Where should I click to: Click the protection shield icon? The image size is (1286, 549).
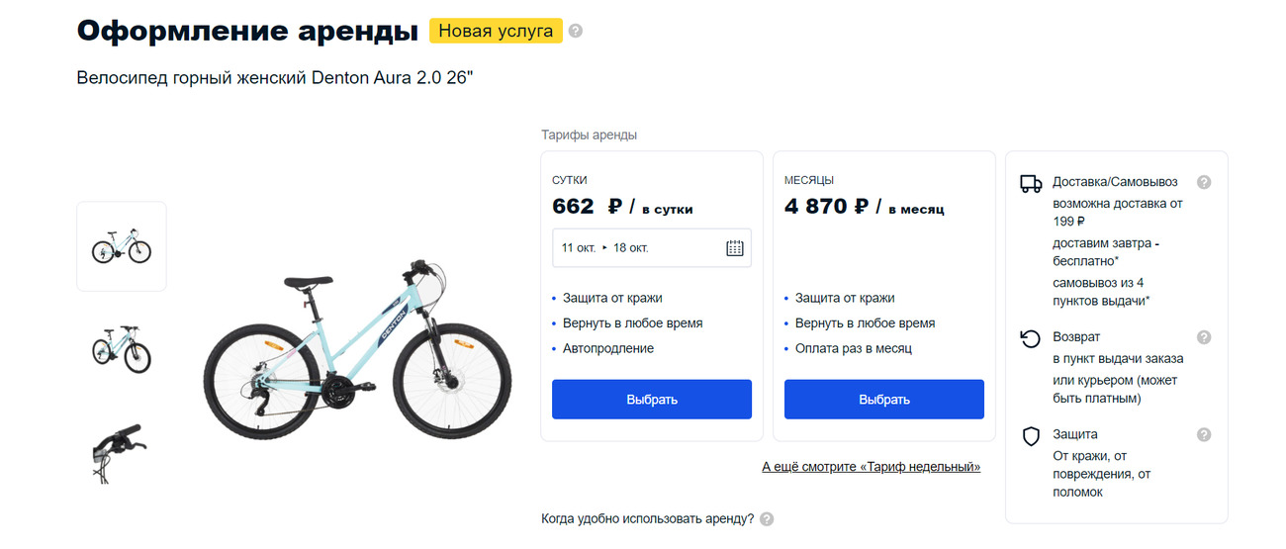tap(1031, 436)
